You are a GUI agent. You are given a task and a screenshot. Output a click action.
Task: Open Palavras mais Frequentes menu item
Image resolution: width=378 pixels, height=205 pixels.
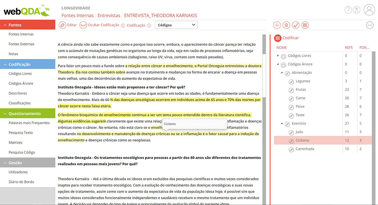[x=29, y=123]
